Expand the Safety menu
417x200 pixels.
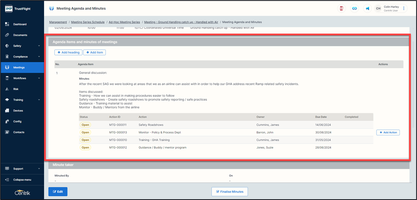(22, 46)
